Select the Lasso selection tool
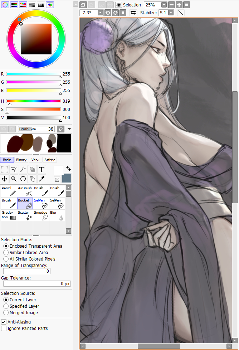The image size is (239, 350). coord(14,170)
